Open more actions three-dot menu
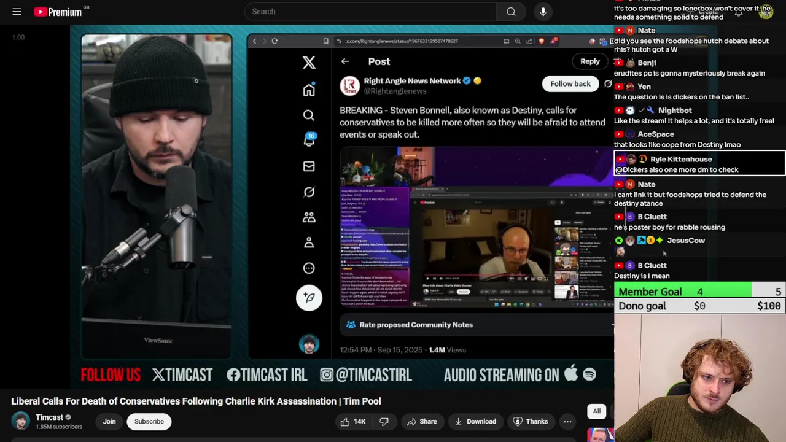The image size is (786, 442). tap(567, 422)
